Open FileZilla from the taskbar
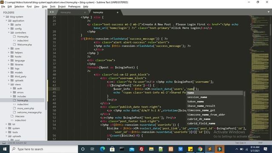This screenshot has height=153, width=272. point(142,149)
